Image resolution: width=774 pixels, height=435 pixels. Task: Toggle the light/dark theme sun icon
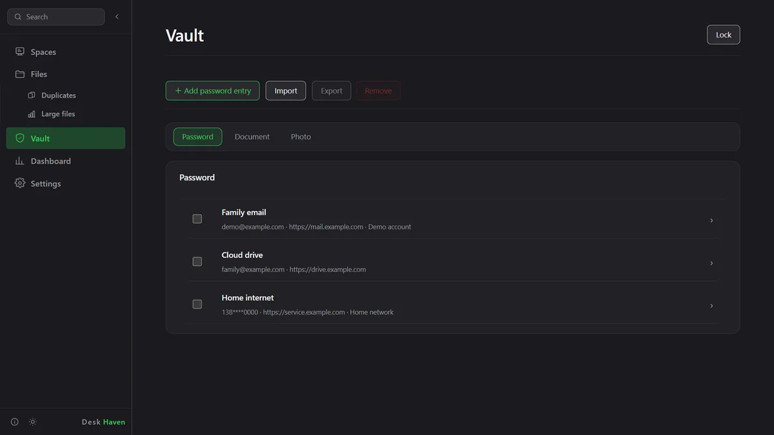pos(33,422)
